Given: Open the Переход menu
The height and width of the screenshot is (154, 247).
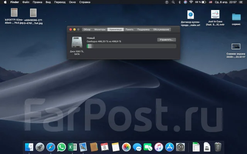Looking at the screenshot, I should click(x=60, y=2).
